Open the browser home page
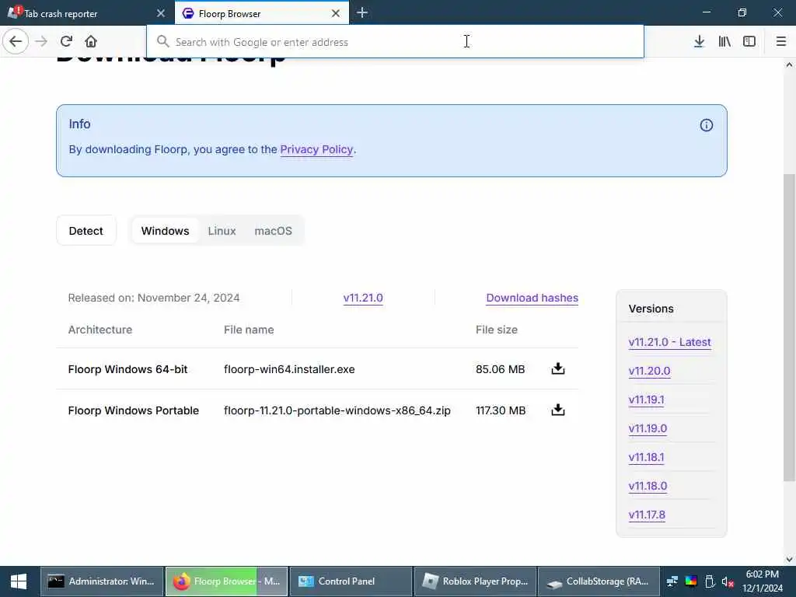Screen dimensions: 796x597 tap(91, 42)
